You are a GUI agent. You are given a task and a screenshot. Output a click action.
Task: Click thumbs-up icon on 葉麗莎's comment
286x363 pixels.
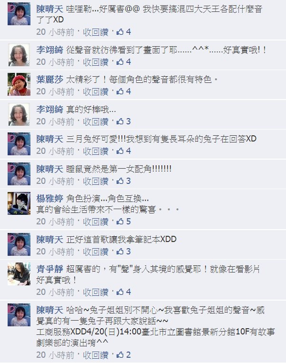pos(120,91)
